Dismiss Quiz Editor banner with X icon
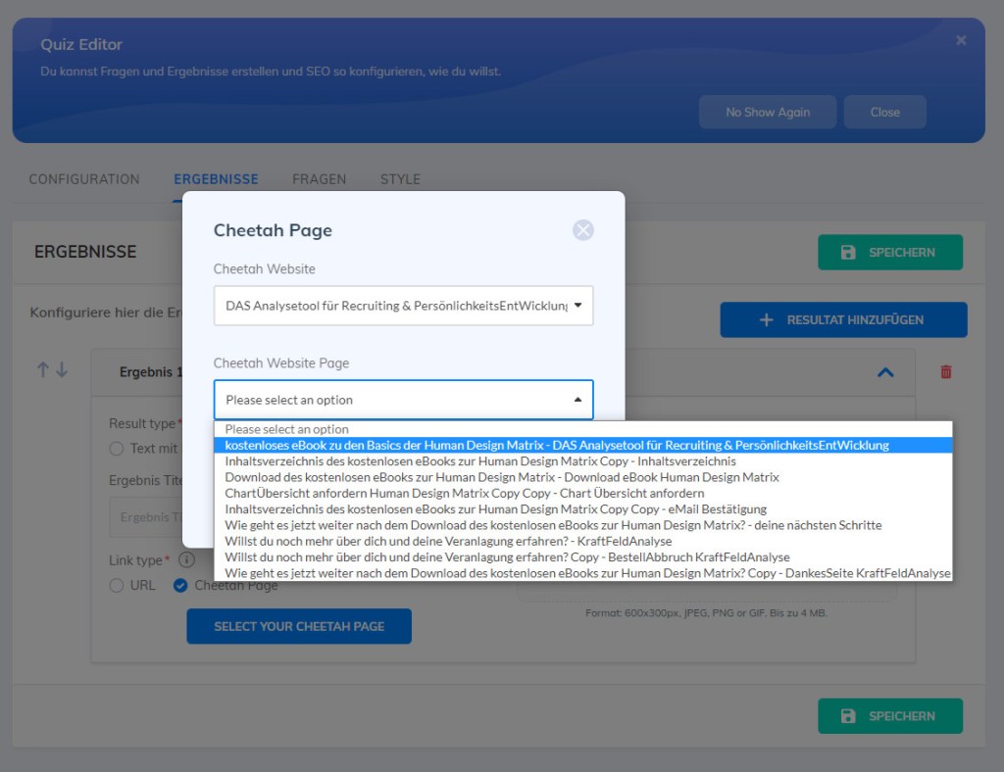 pyautogui.click(x=961, y=40)
